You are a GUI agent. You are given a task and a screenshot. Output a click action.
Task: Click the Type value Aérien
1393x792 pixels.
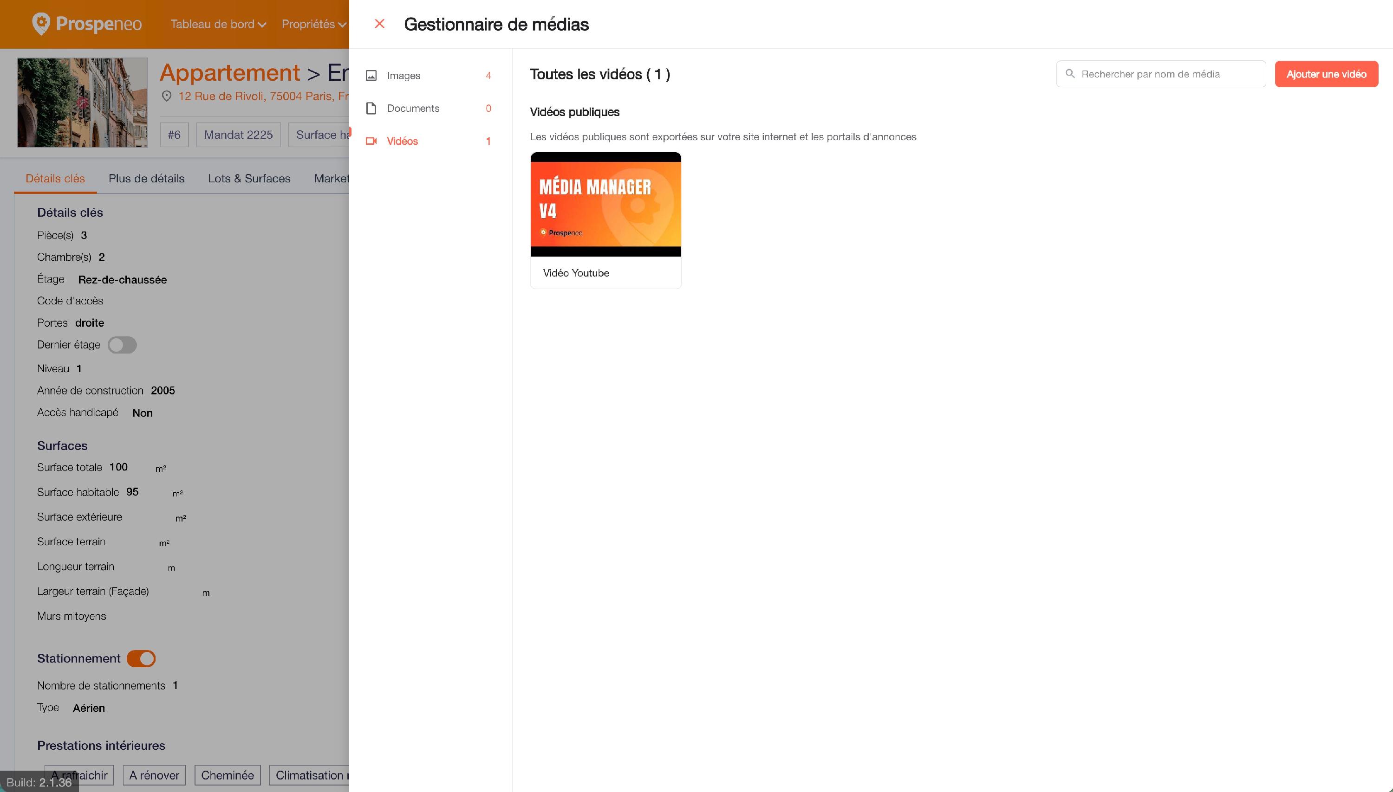(89, 708)
